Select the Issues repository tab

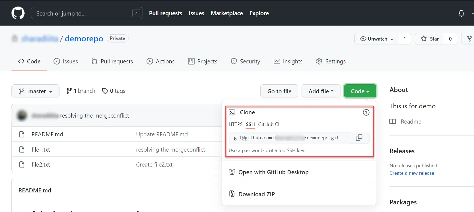coord(66,62)
